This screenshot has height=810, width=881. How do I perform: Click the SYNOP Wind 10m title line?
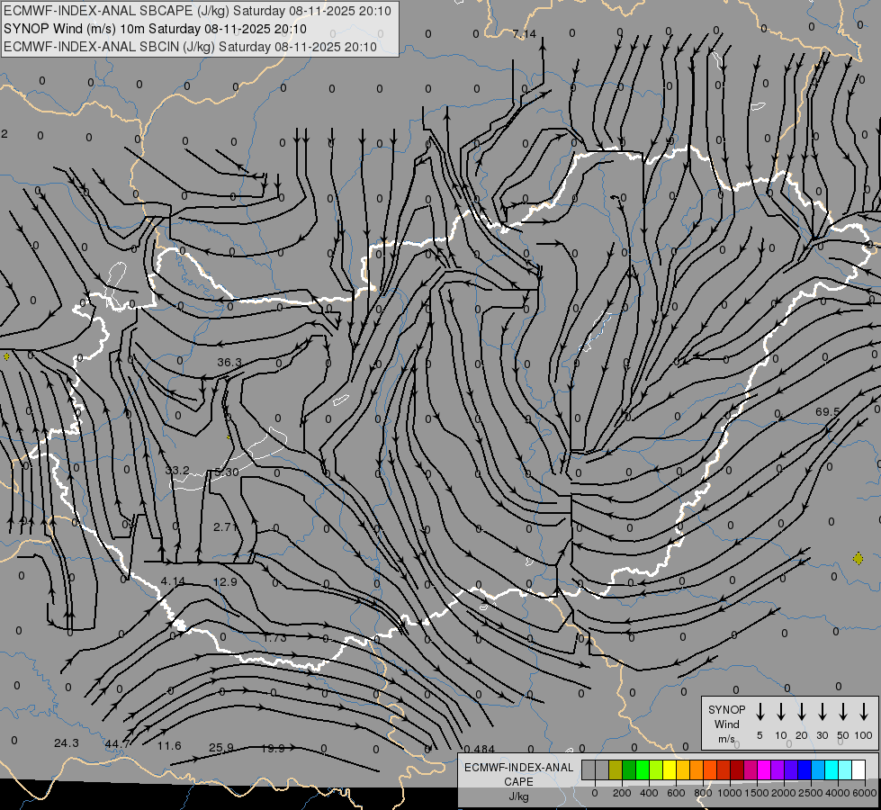click(x=155, y=29)
